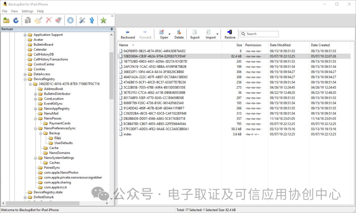This screenshot has width=356, height=213.
Task: Collapse the 24620D1C-6016 folder node
Action: [x=30, y=84]
